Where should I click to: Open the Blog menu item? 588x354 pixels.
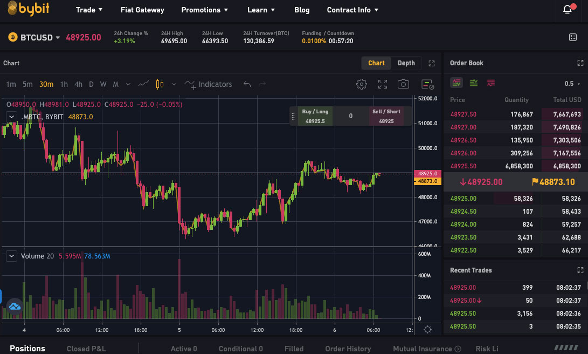[x=302, y=10]
